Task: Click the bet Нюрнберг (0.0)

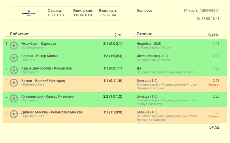Action: pos(149,44)
